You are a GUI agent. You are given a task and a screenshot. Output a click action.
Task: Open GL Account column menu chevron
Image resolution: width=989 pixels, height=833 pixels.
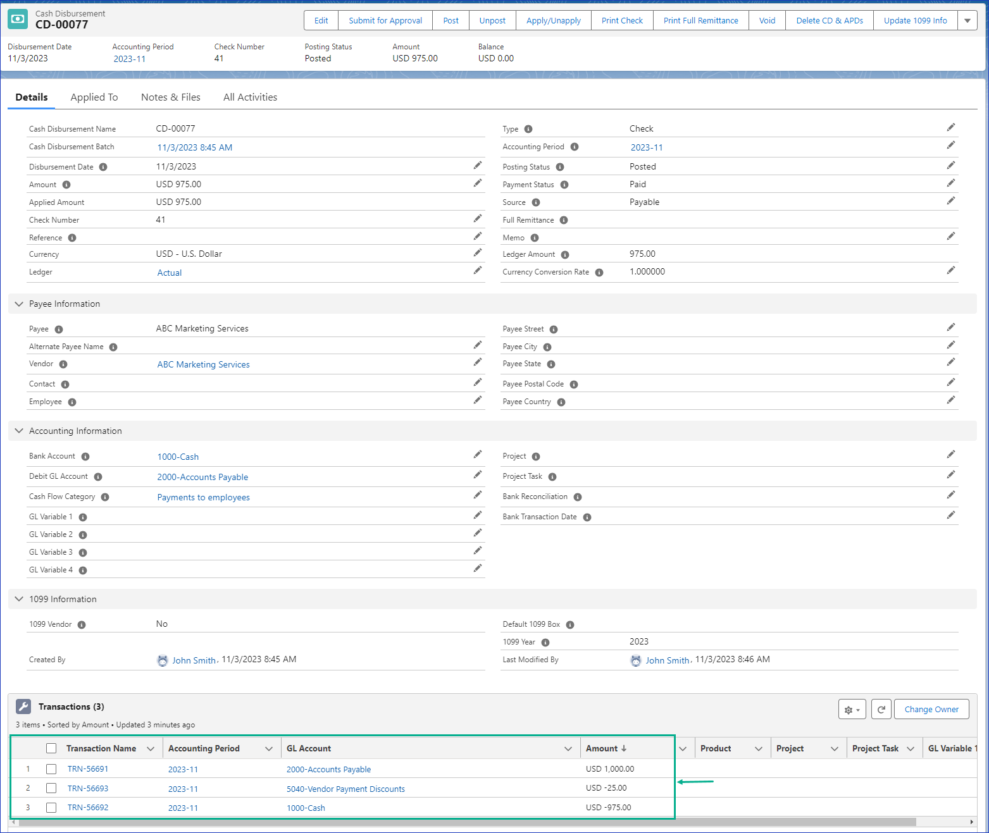coord(568,748)
